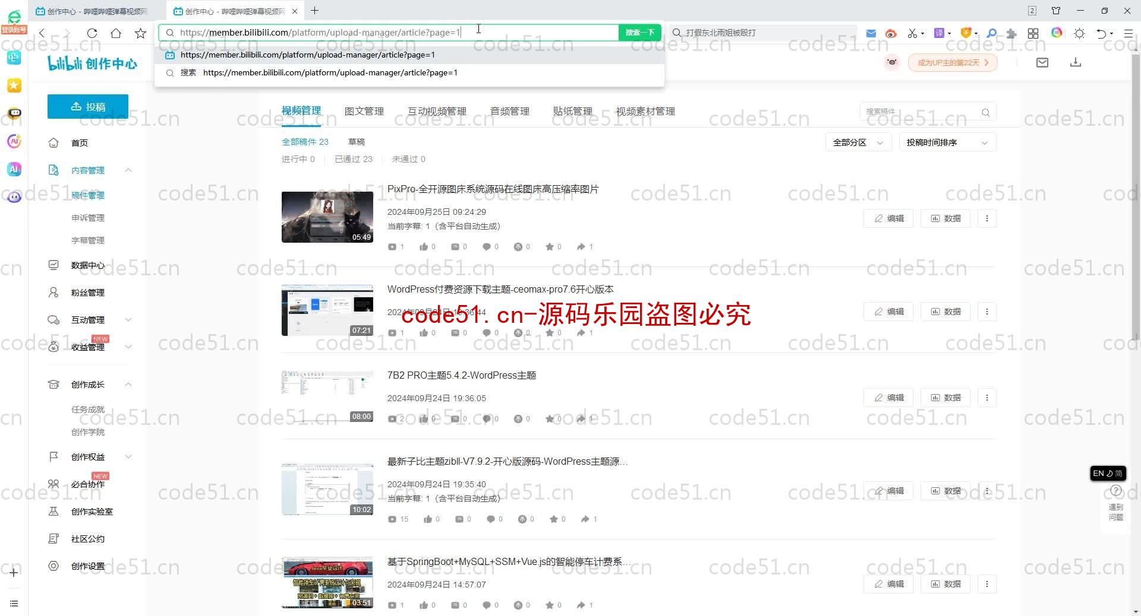The height and width of the screenshot is (616, 1141).
Task: Open new browser tab with plus icon
Action: tap(315, 11)
